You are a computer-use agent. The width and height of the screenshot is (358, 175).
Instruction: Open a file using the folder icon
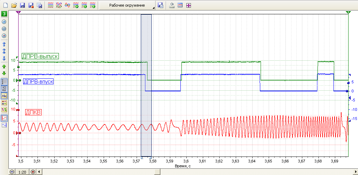(14, 5)
